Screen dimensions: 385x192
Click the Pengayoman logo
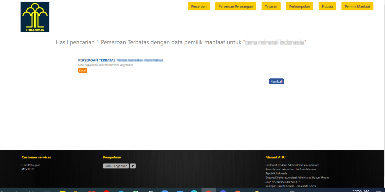tap(35, 17)
